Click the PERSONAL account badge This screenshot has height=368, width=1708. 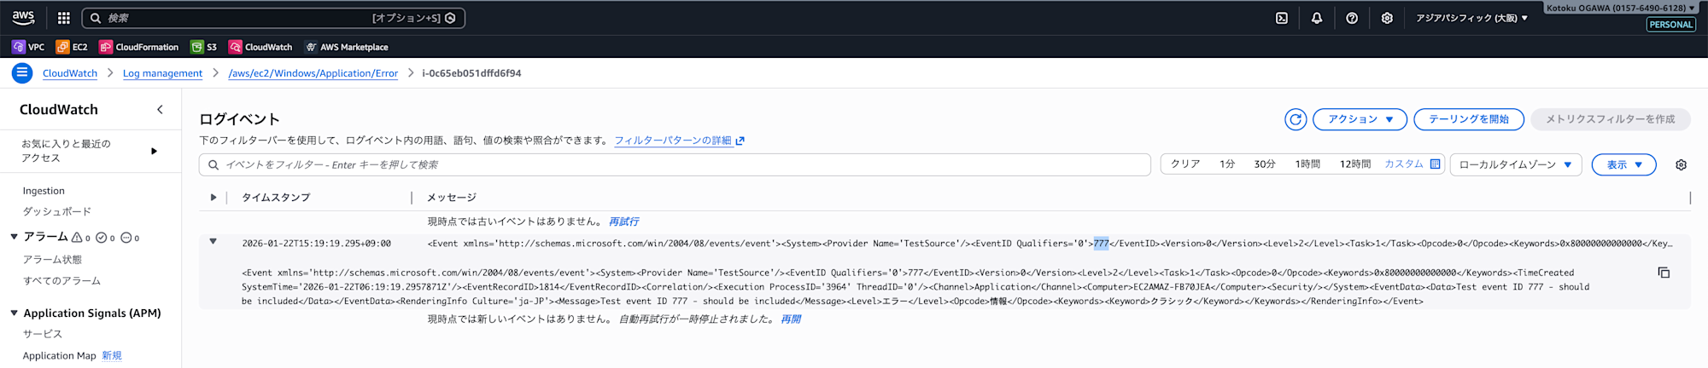tap(1671, 25)
